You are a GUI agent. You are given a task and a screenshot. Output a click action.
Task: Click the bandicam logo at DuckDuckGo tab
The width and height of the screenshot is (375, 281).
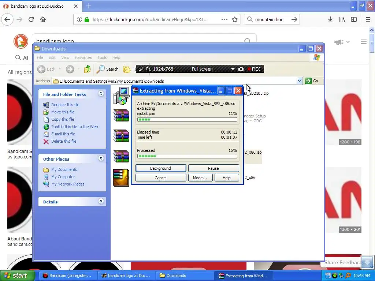41,6
